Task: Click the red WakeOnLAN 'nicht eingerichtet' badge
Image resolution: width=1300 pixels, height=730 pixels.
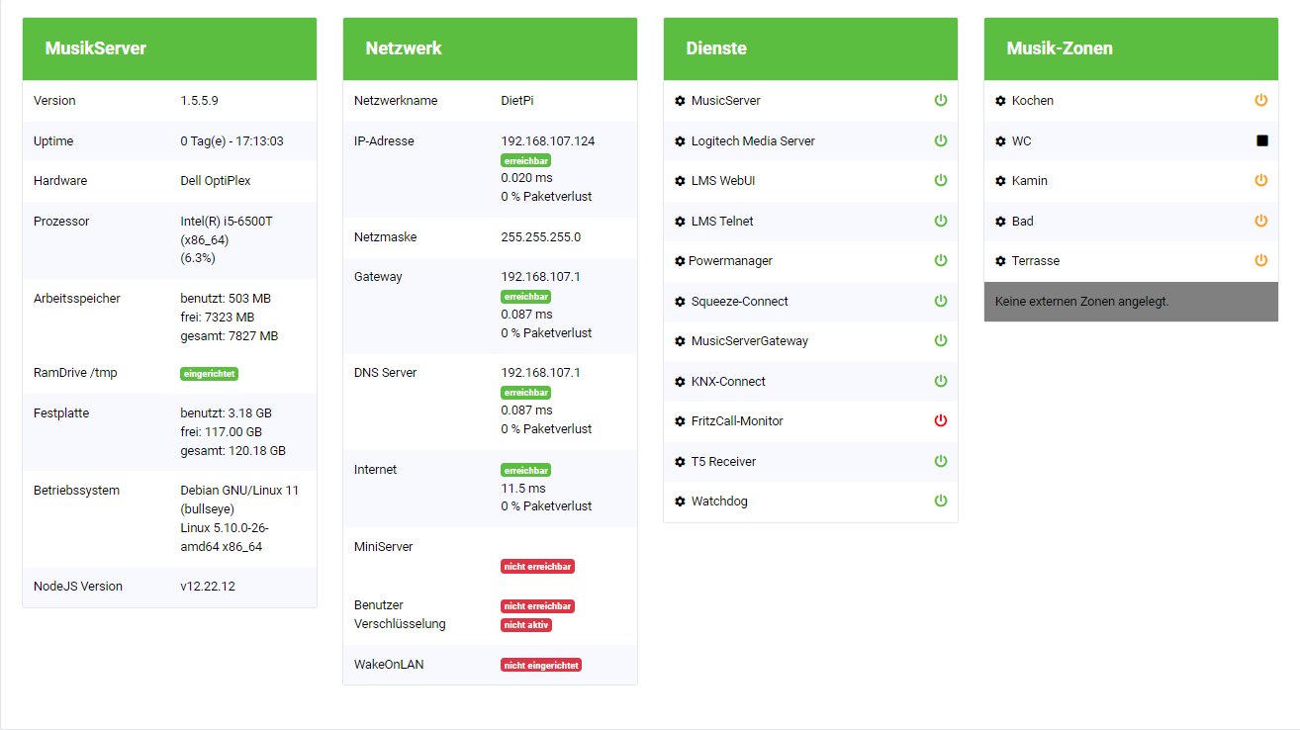Action: pyautogui.click(x=541, y=665)
